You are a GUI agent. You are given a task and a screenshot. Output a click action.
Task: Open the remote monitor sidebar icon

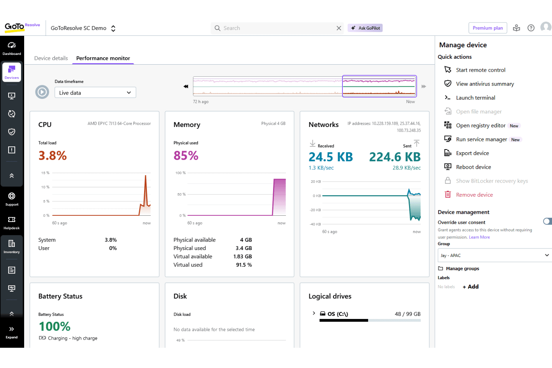pos(12,96)
